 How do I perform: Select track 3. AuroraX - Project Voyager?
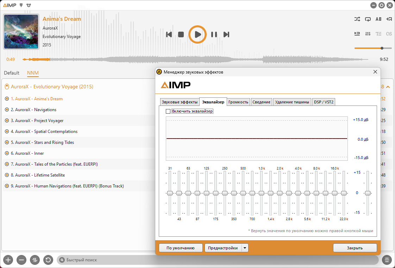[78, 121]
